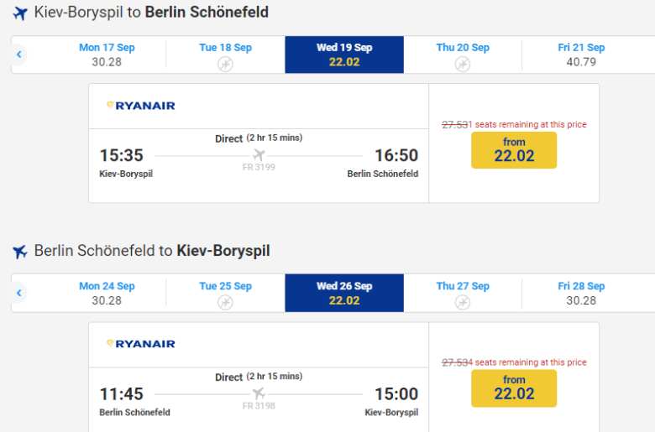Click the no-flight icon under Thu 27 Sep
Screen dimensions: 655x432
(x=463, y=302)
